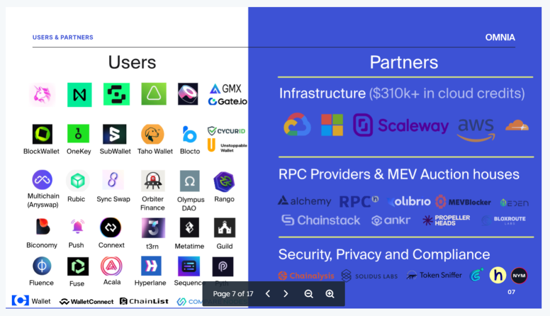The width and height of the screenshot is (550, 316).
Task: Click the Multichain (Anyswap) icon
Action: pos(42,180)
